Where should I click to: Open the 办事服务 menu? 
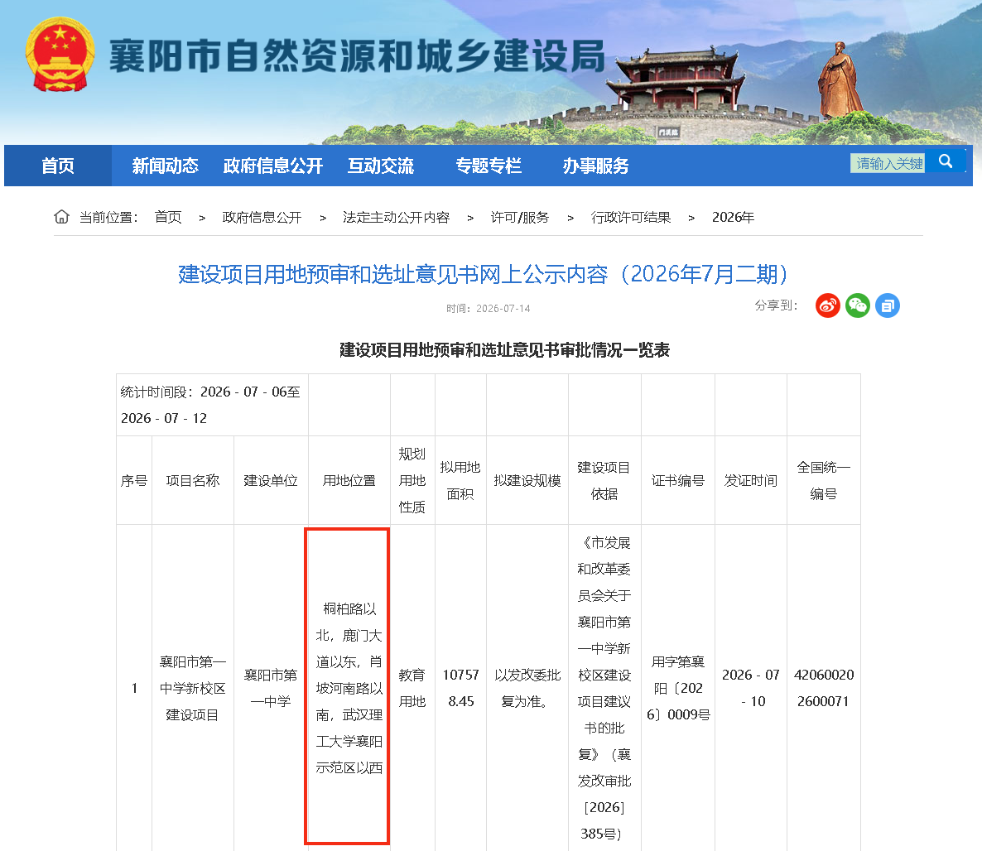(595, 166)
